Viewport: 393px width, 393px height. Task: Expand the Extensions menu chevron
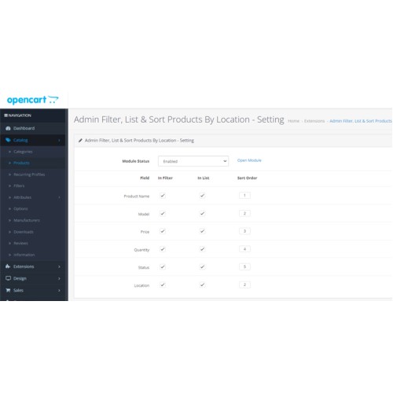tap(59, 266)
